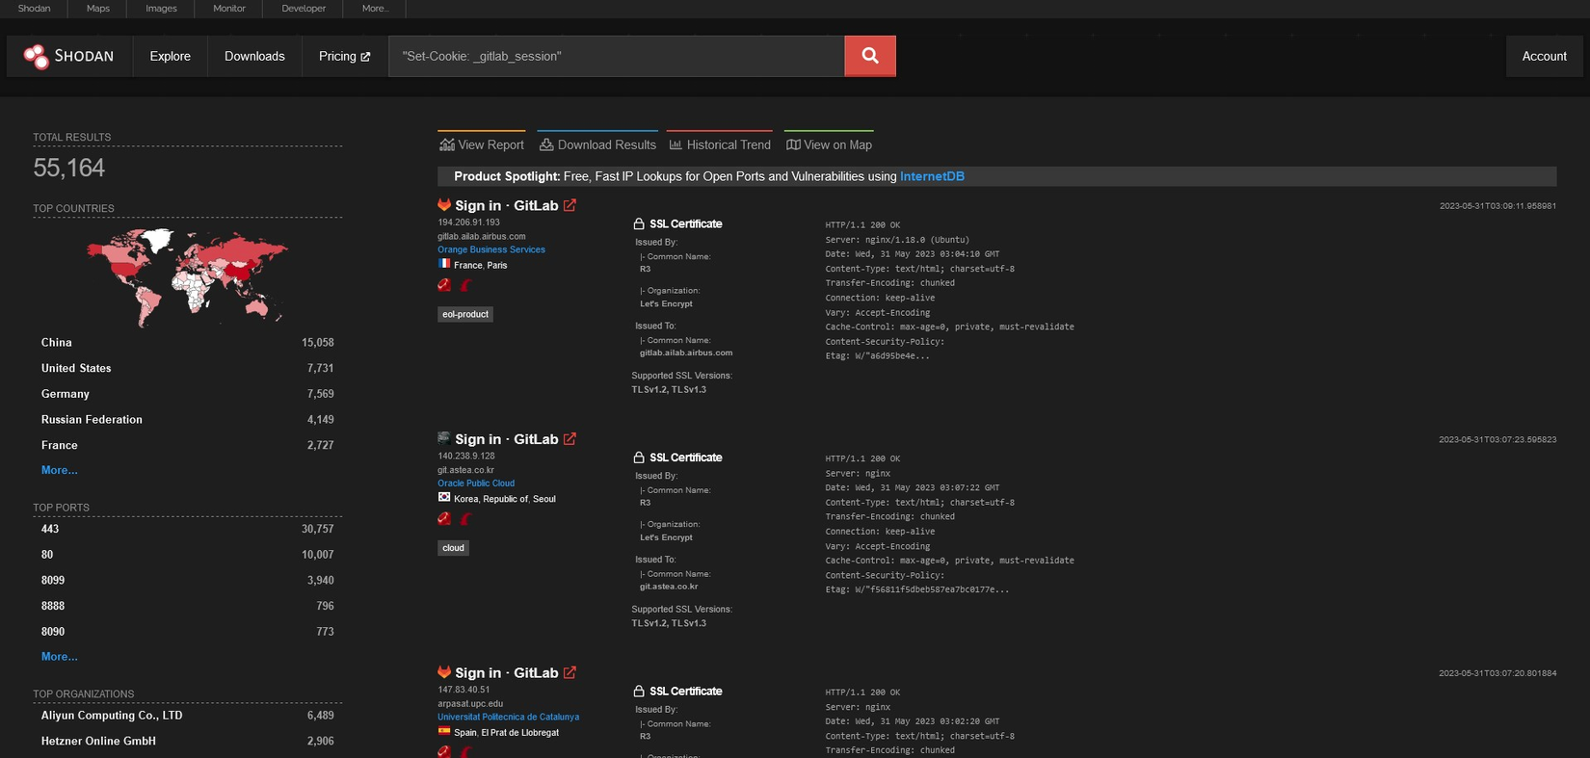Viewport: 1590px width, 758px height.
Task: Go to the Explore page
Action: coord(171,56)
